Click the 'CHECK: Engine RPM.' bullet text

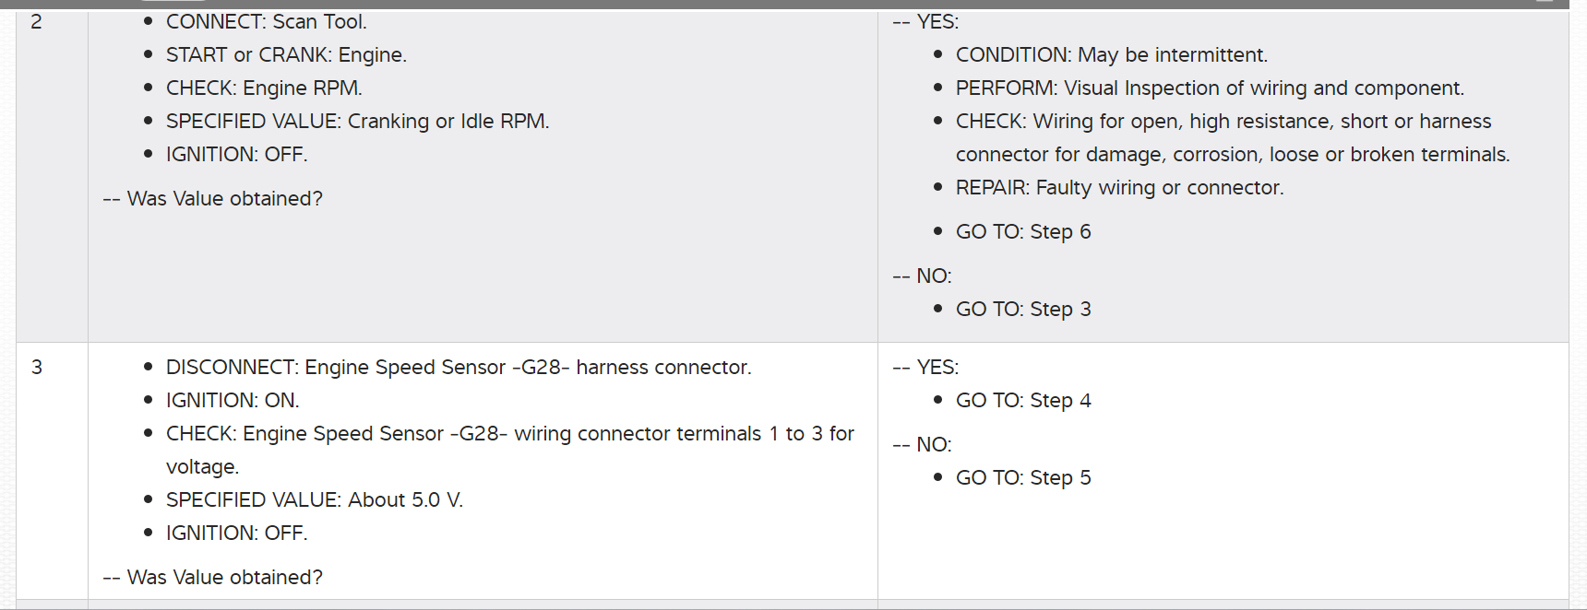[x=264, y=88]
